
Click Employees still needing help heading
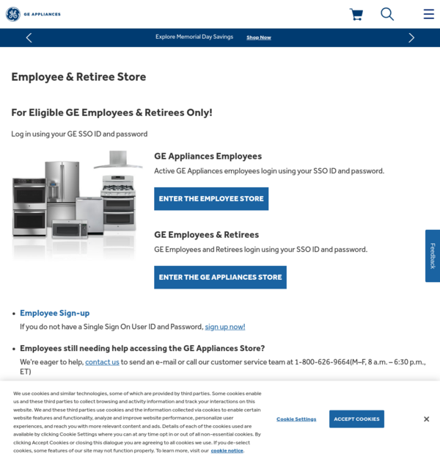(x=142, y=348)
